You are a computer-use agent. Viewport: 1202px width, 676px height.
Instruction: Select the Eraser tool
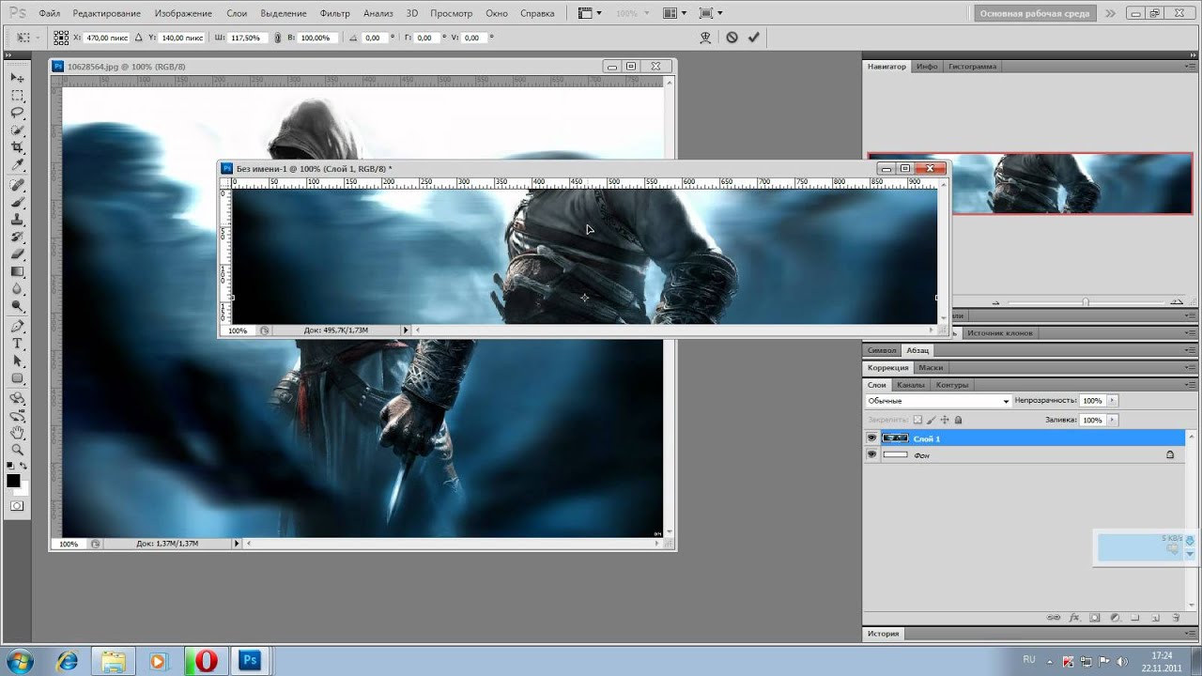pyautogui.click(x=17, y=254)
